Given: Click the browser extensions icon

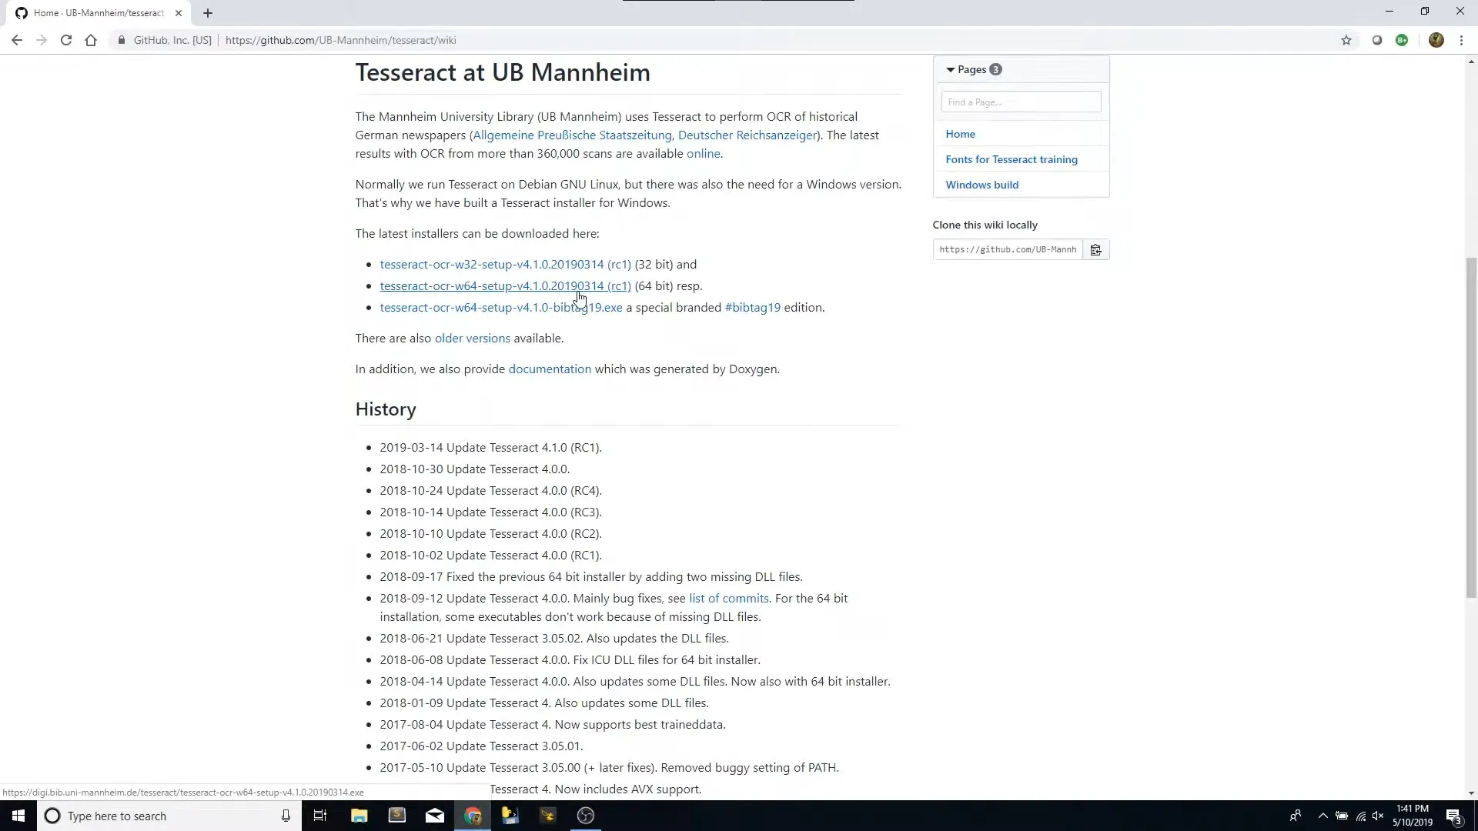Looking at the screenshot, I should 1403,39.
